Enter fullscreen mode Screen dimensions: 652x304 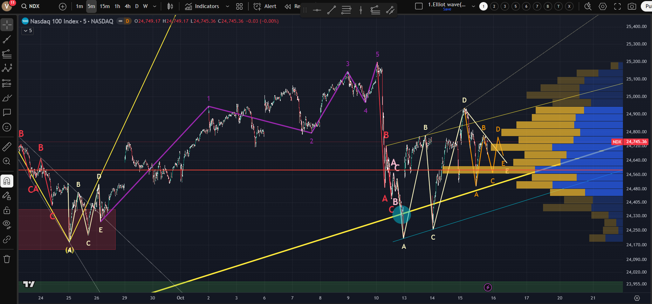coord(617,6)
